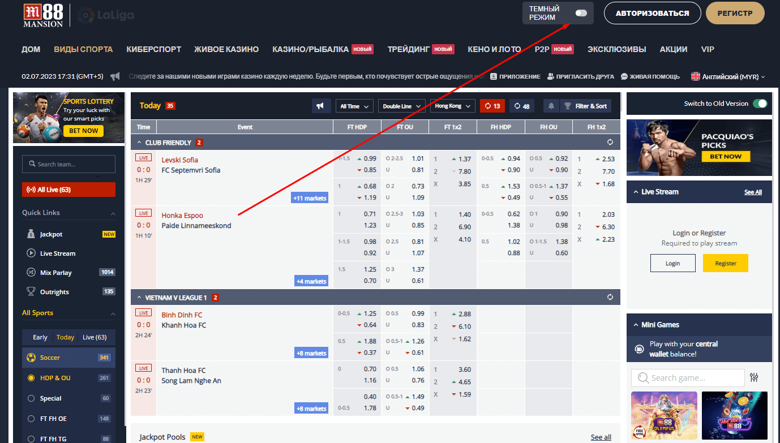Refresh the Club Friendly league section
Image resolution: width=780 pixels, height=443 pixels.
tap(610, 143)
